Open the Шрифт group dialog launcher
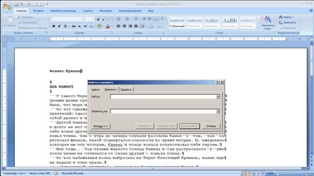The width and height of the screenshot is (314, 176). (112, 33)
